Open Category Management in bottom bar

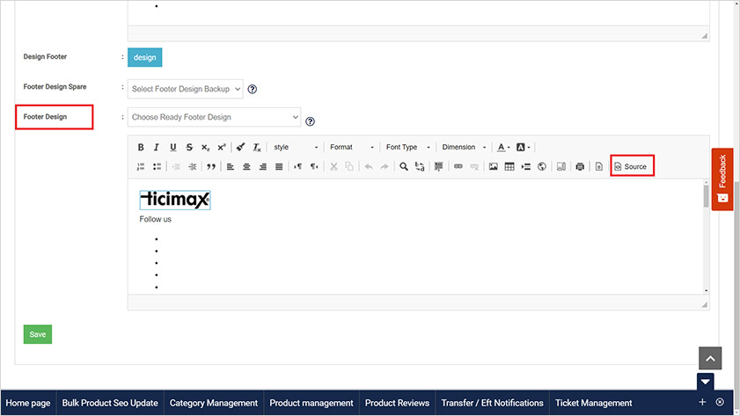pos(214,403)
